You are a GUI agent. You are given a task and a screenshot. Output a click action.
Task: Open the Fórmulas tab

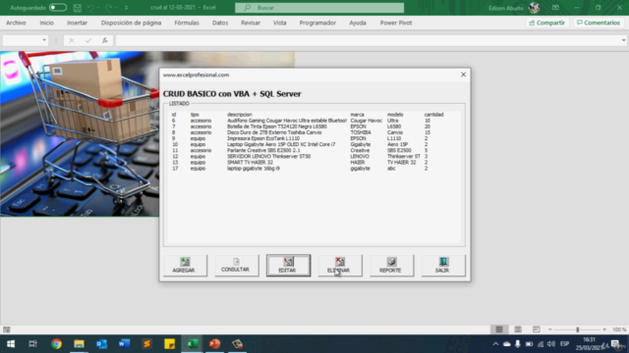point(187,23)
